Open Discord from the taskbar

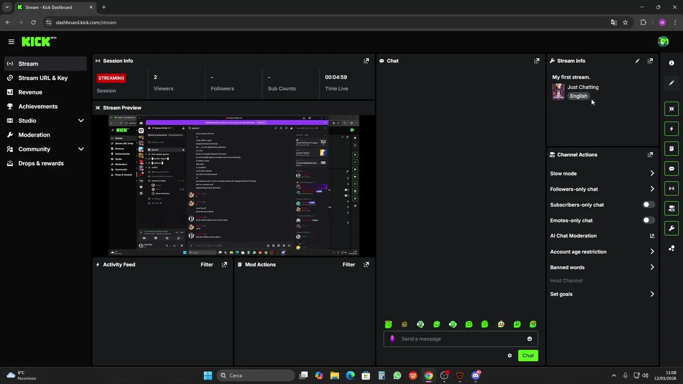click(x=475, y=375)
